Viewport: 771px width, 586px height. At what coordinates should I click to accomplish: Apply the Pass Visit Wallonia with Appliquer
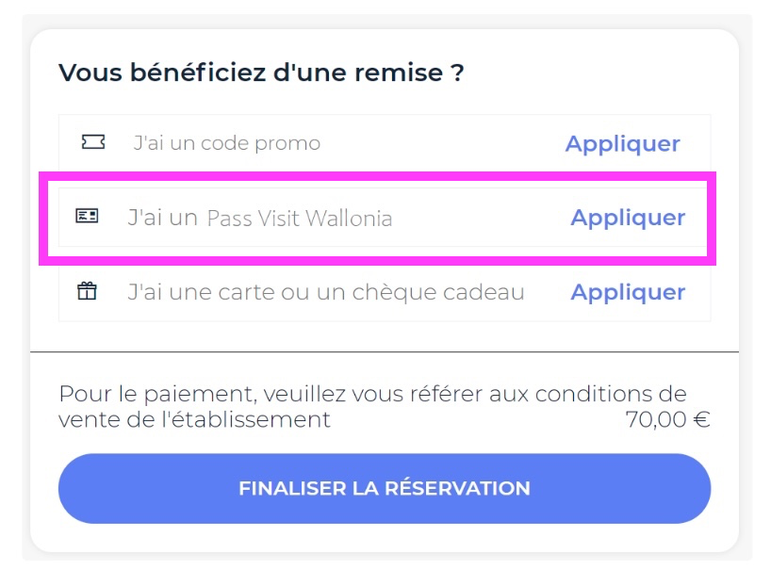(628, 218)
